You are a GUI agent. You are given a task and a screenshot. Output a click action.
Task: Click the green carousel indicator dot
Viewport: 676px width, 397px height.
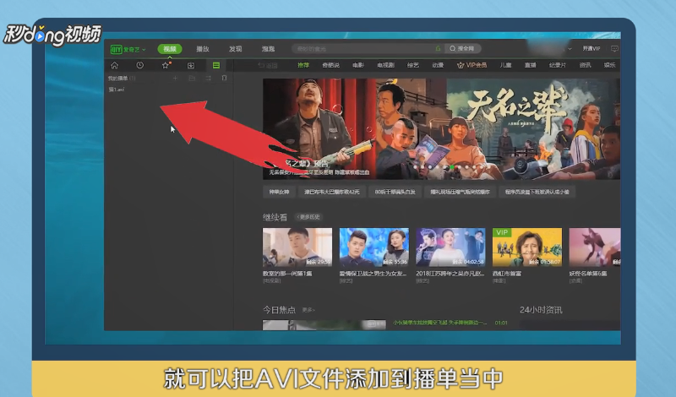(x=452, y=166)
